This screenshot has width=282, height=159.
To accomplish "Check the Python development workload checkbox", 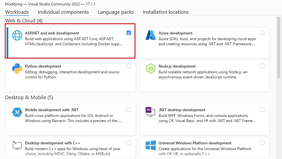I will 129,66.
